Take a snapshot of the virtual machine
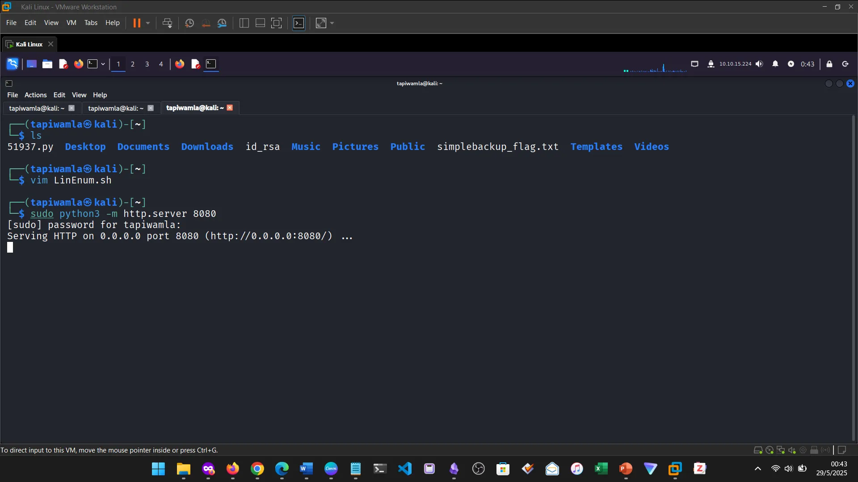Image resolution: width=858 pixels, height=482 pixels. [x=189, y=23]
